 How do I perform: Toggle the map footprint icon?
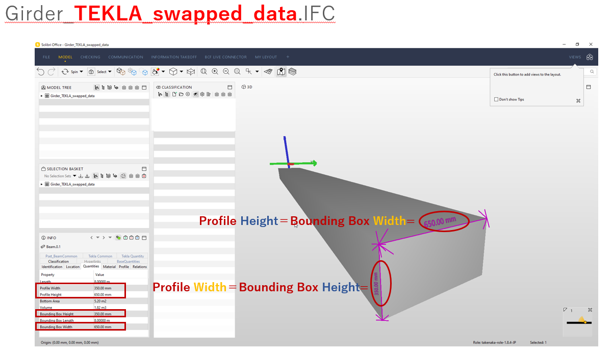click(281, 72)
